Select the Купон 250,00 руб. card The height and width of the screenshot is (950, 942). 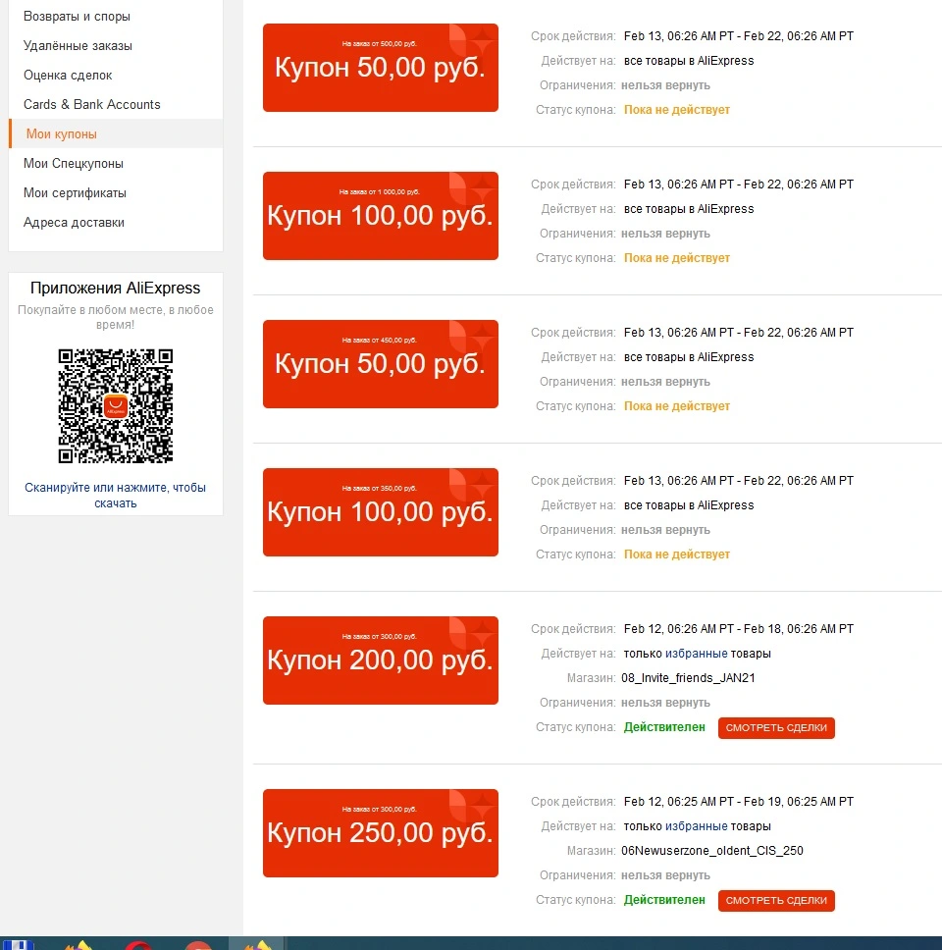click(x=381, y=833)
